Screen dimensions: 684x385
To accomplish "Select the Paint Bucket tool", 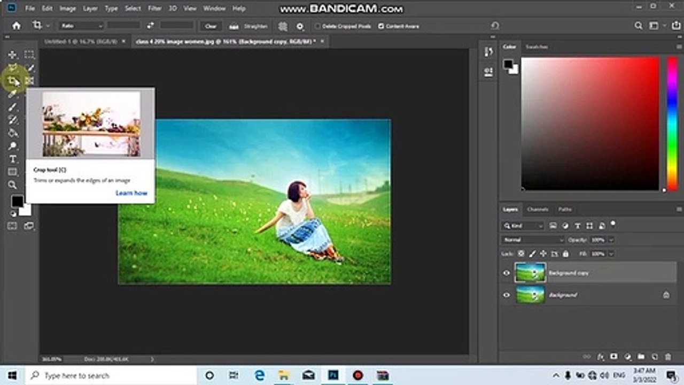I will tap(12, 133).
